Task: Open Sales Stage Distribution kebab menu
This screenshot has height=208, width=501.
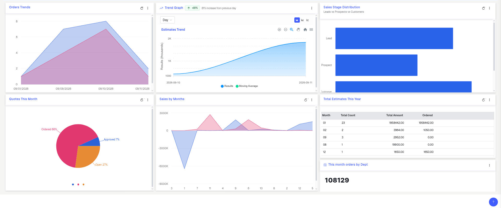Action: point(490,8)
